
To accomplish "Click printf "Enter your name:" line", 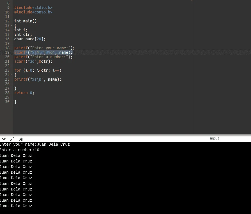I will click(45, 48).
